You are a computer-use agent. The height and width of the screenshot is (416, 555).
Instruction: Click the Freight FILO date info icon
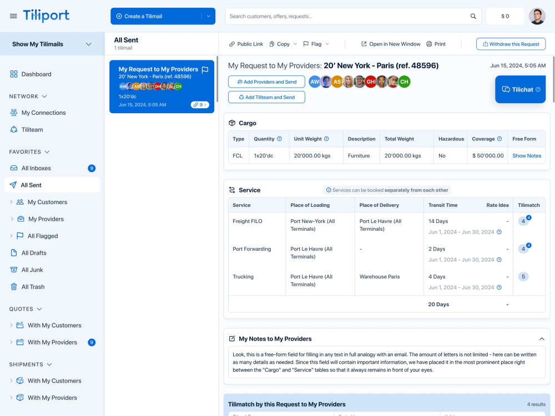(499, 232)
